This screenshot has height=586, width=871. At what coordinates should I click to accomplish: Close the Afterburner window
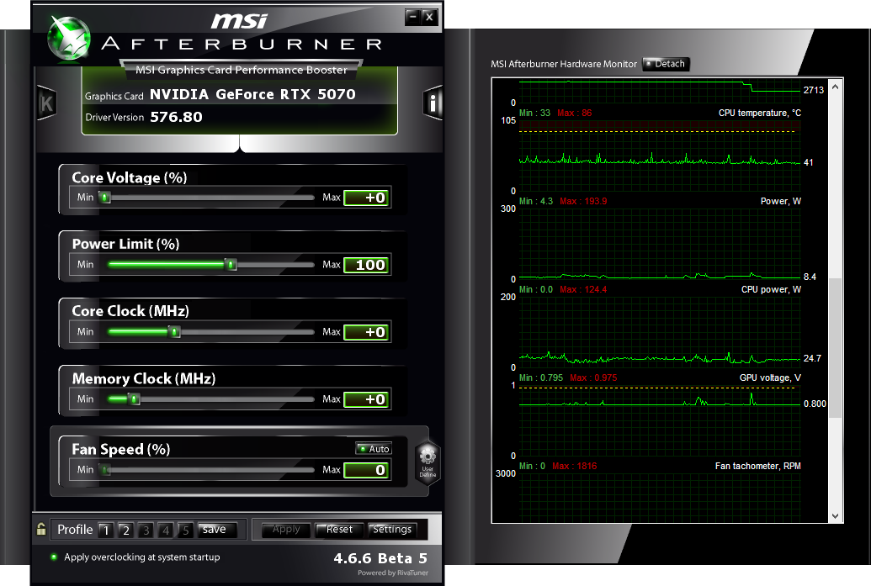[x=429, y=17]
